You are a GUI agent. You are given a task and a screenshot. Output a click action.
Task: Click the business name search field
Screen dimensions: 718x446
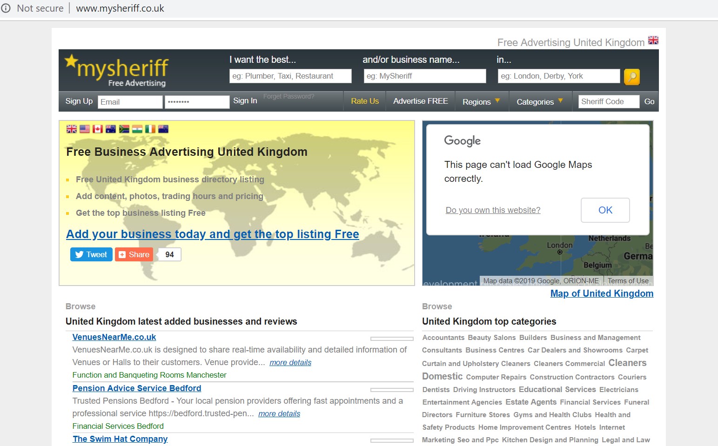425,76
